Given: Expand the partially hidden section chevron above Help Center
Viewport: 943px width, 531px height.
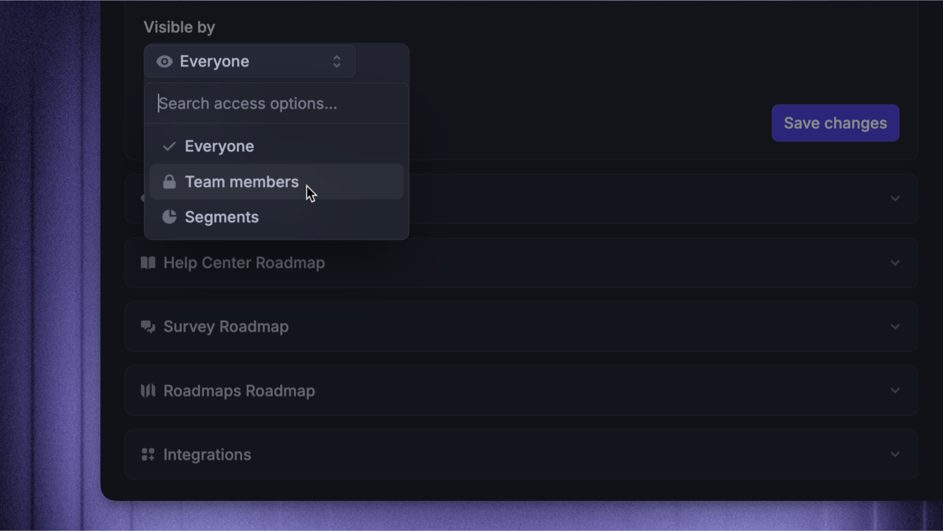Looking at the screenshot, I should [x=895, y=199].
